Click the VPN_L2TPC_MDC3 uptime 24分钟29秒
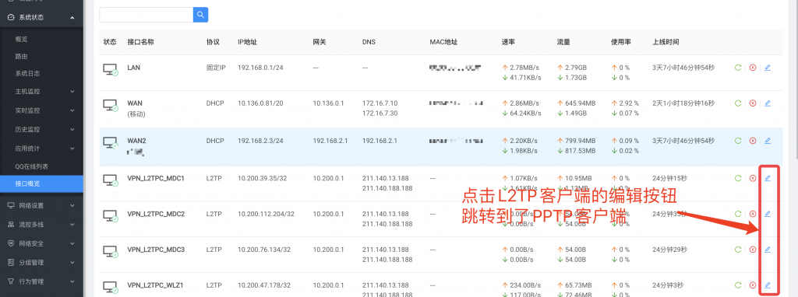This screenshot has height=297, width=798. (669, 250)
